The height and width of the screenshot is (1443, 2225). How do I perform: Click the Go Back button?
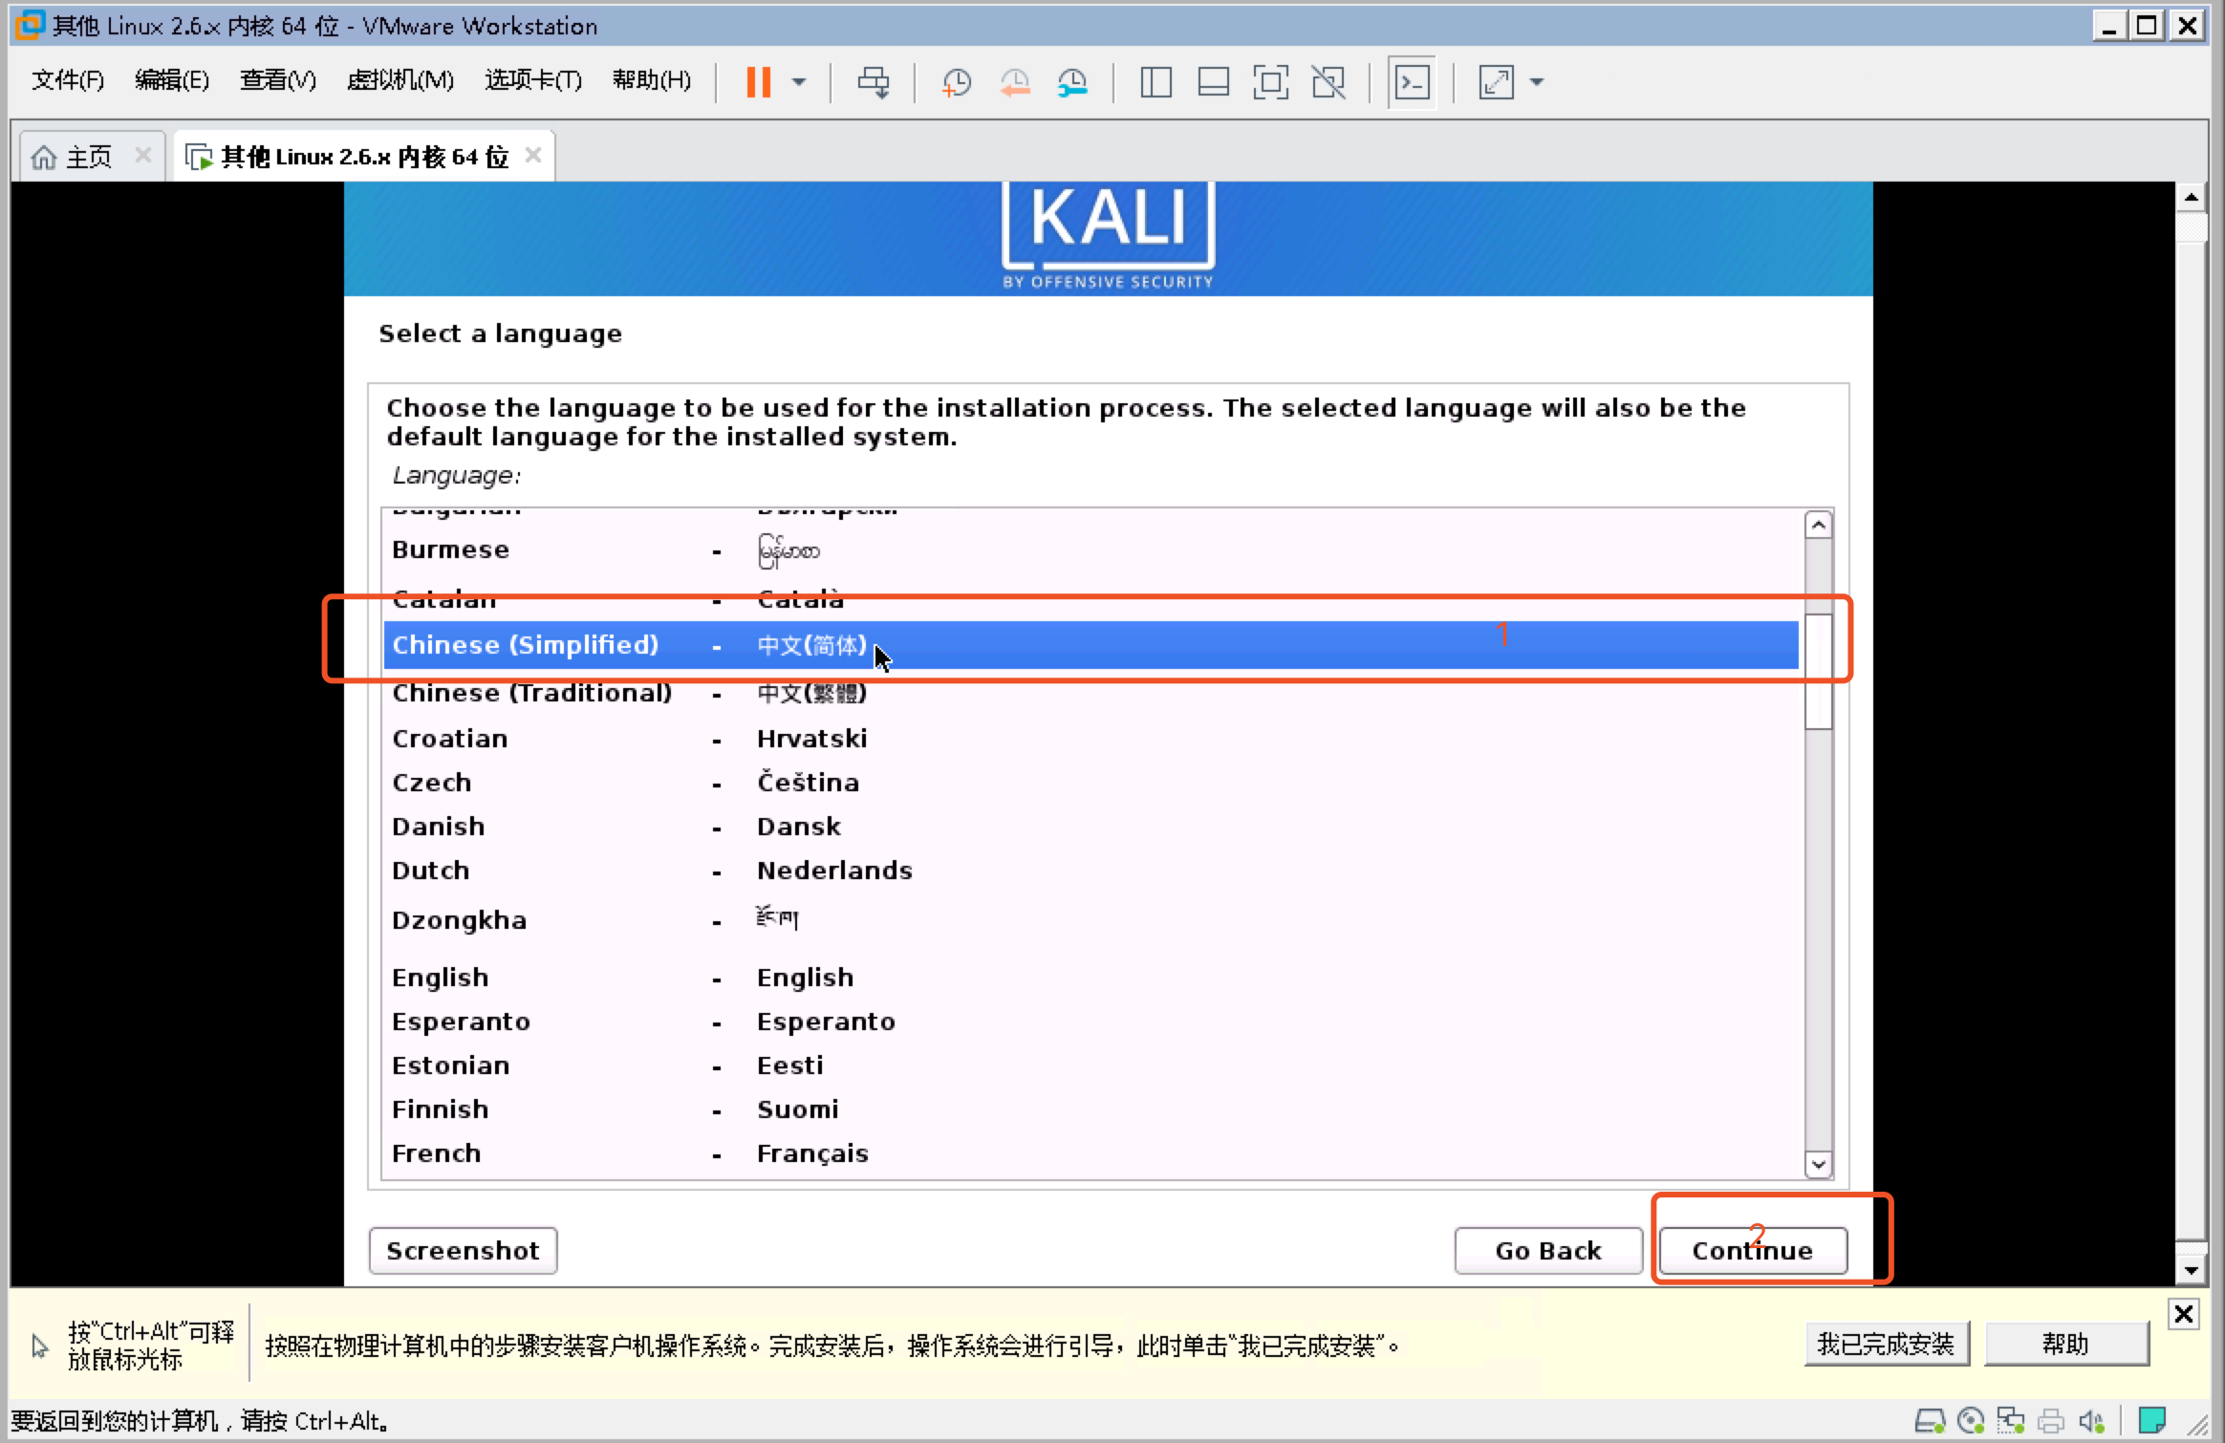tap(1547, 1251)
